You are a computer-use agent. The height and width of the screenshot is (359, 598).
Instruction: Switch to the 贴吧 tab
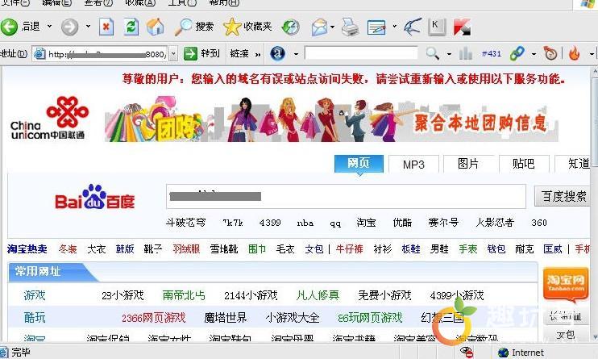point(523,165)
